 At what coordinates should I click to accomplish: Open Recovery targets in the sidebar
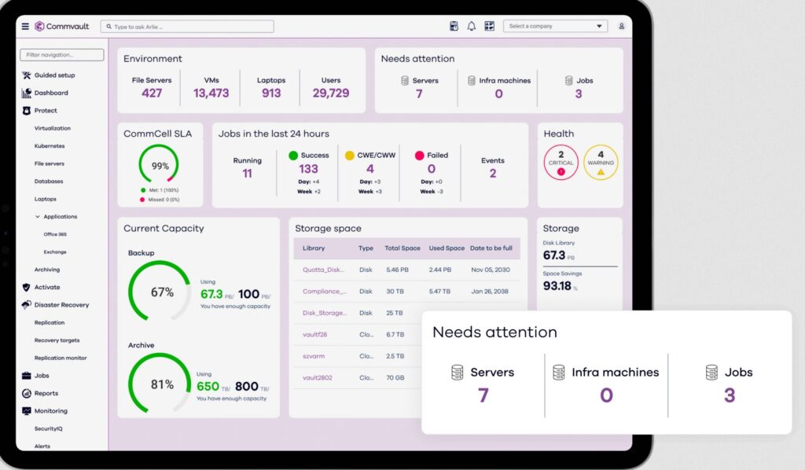[x=57, y=340]
